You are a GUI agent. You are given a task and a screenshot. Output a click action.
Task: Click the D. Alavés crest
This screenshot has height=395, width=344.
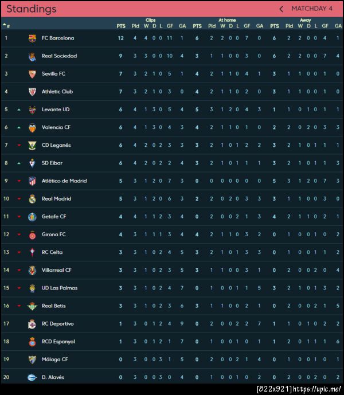coord(32,377)
